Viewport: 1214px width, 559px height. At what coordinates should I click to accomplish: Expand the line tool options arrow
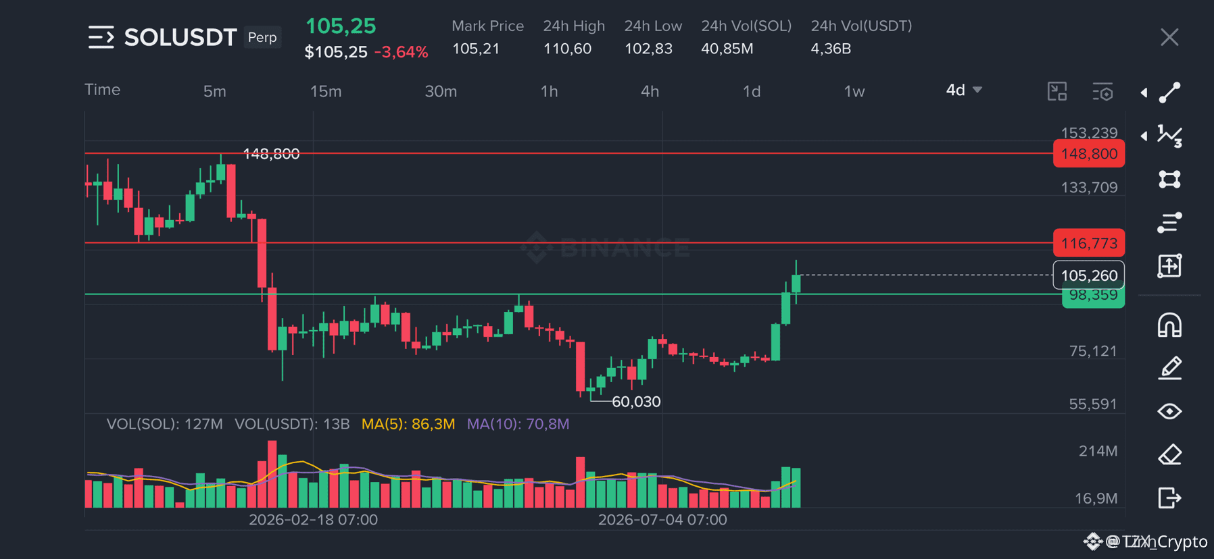coord(1144,92)
